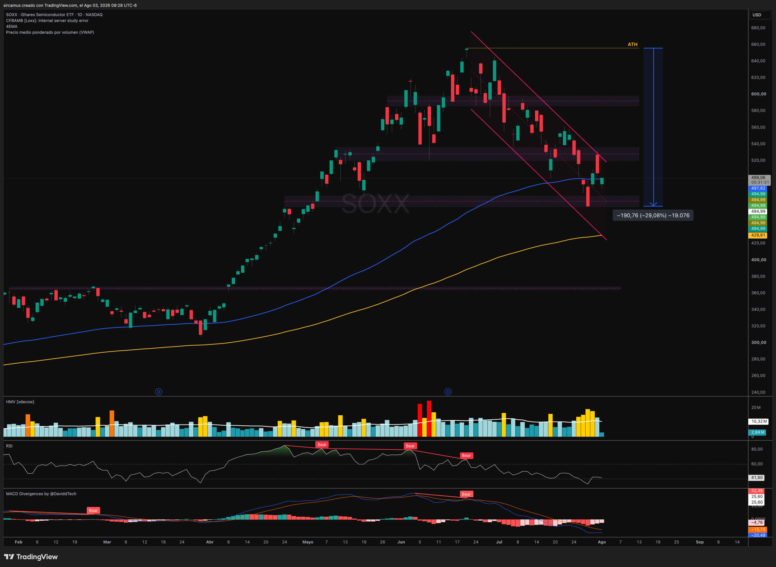Image resolution: width=776 pixels, height=567 pixels.
Task: Click the middle Bear tag in RSI pane
Action: point(410,446)
